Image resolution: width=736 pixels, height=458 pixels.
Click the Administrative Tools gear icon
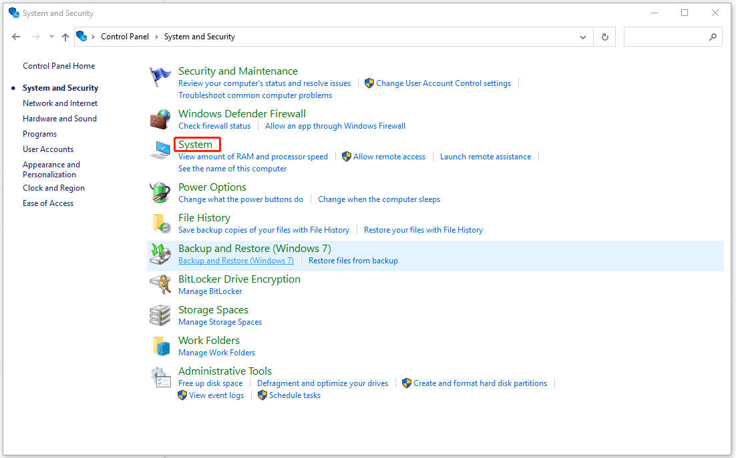(160, 377)
